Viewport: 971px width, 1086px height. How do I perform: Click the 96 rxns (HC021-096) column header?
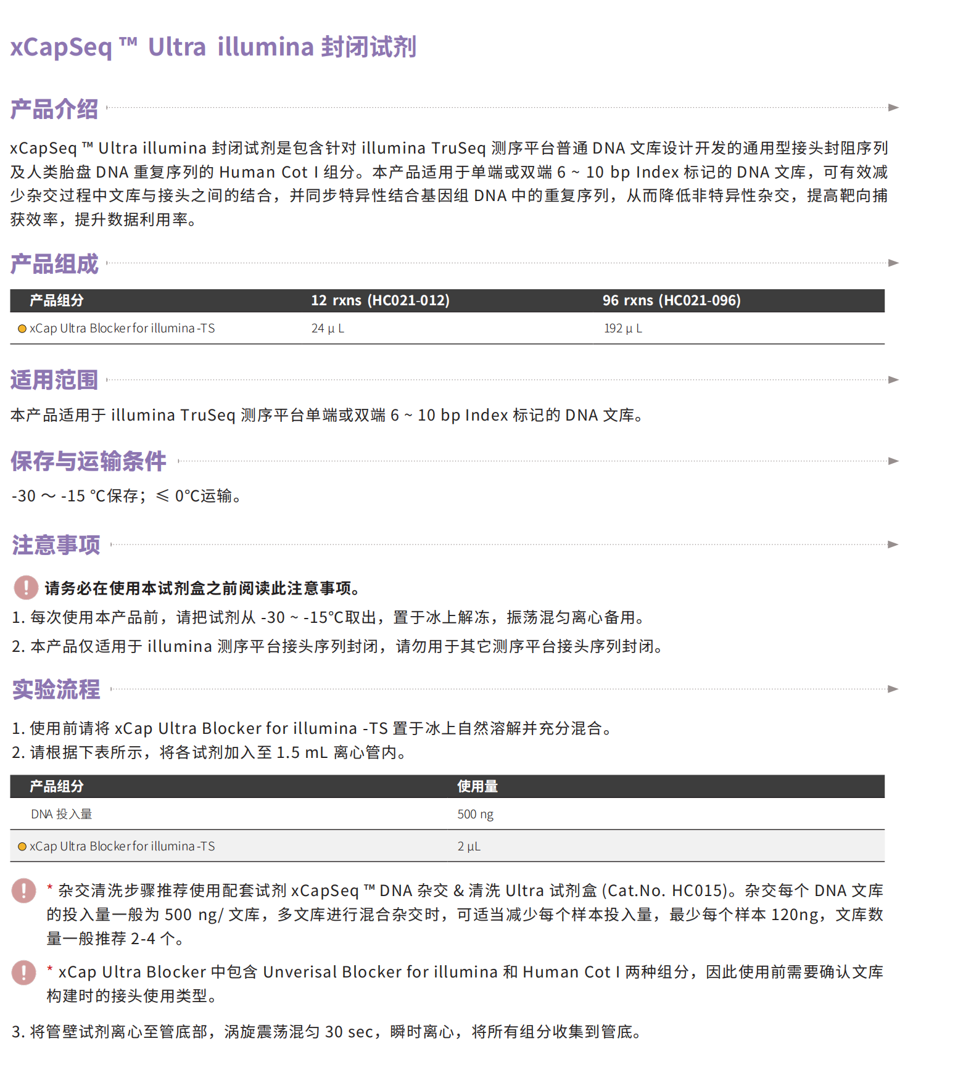671,300
